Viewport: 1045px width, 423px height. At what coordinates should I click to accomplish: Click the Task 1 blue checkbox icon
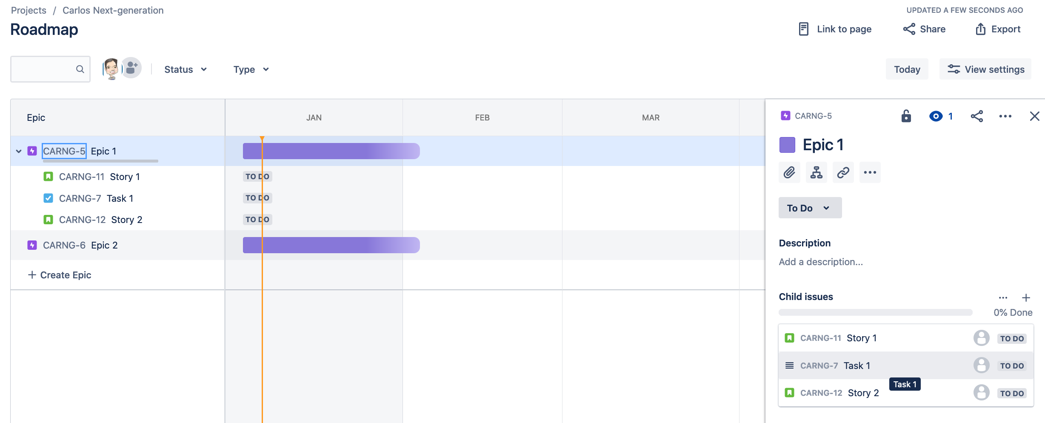48,198
